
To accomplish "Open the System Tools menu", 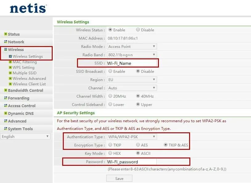I will point(20,129).
